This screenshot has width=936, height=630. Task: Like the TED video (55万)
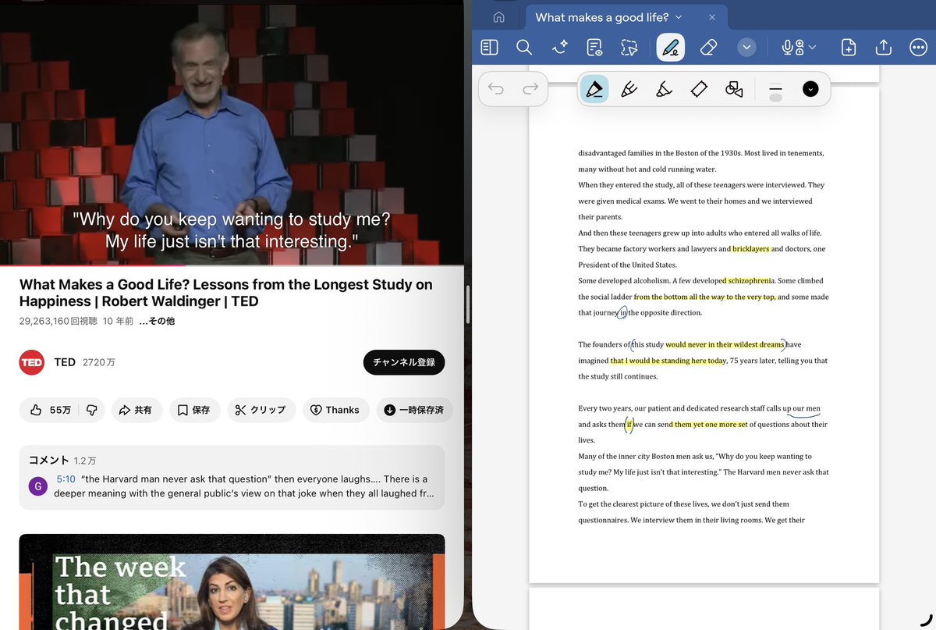(x=51, y=410)
